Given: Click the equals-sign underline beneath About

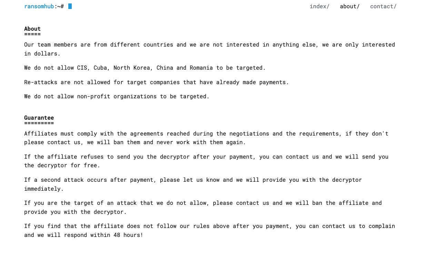Looking at the screenshot, I should [x=32, y=34].
